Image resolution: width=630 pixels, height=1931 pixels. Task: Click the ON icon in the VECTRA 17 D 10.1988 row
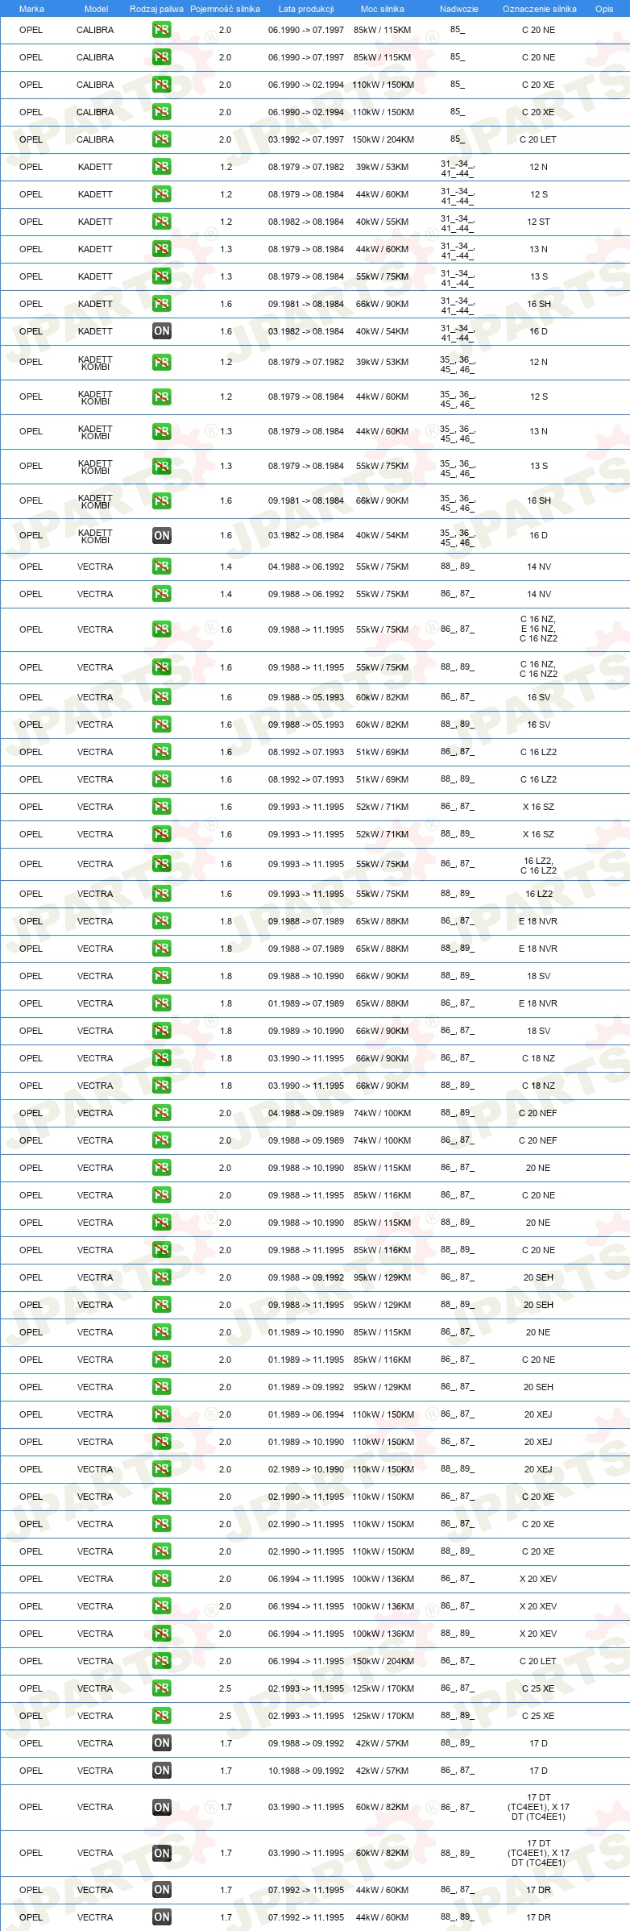pos(161,1771)
